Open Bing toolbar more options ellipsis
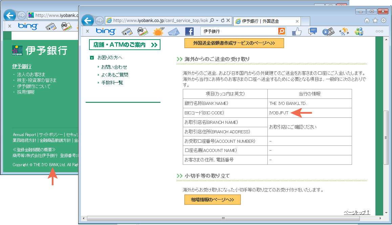The image size is (392, 225). tap(379, 31)
